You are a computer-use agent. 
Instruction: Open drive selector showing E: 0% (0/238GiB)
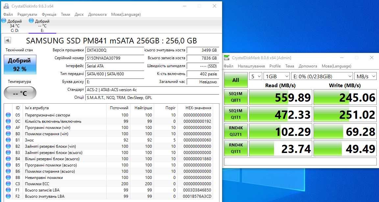click(x=322, y=76)
